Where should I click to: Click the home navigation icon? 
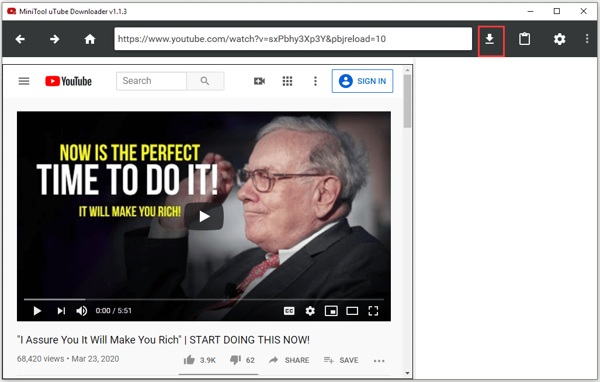coord(89,38)
